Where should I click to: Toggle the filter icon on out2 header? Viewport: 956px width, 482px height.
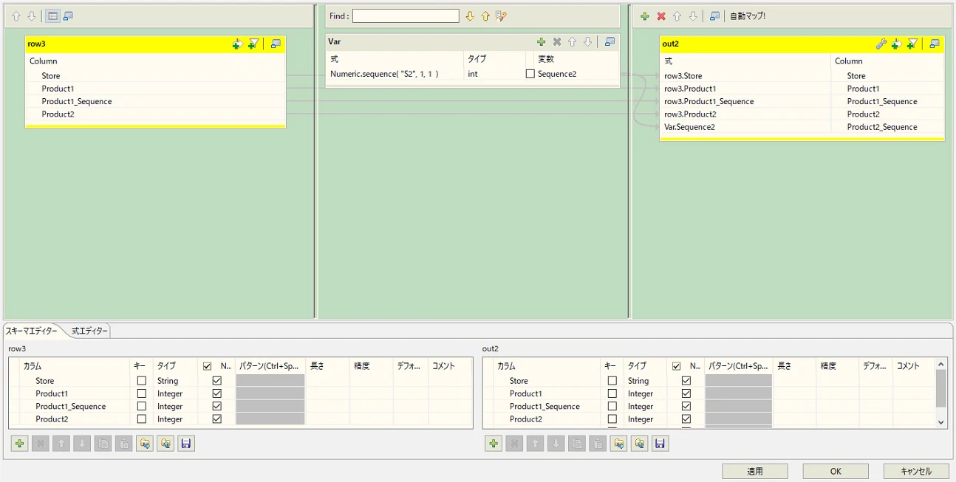click(912, 44)
